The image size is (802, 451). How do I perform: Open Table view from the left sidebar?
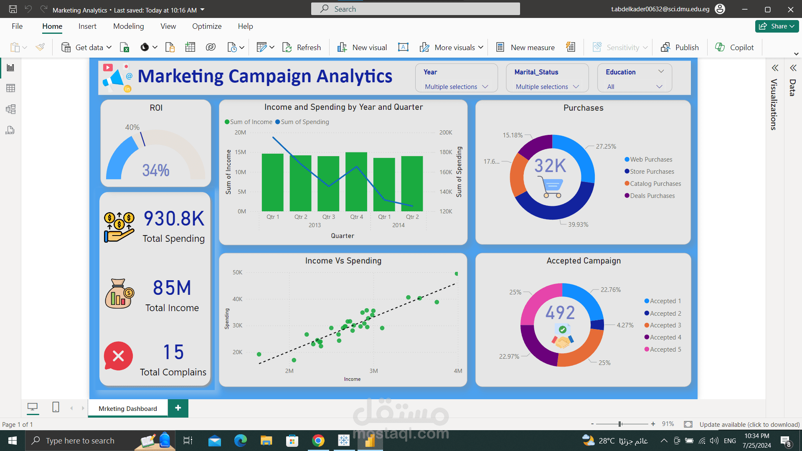pyautogui.click(x=10, y=88)
